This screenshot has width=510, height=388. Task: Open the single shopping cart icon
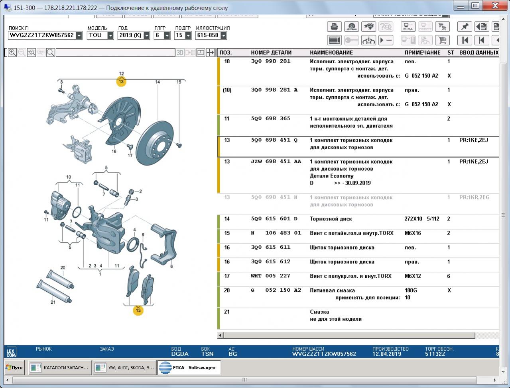442,40
